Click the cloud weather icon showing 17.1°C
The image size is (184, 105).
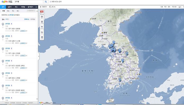point(50,7)
